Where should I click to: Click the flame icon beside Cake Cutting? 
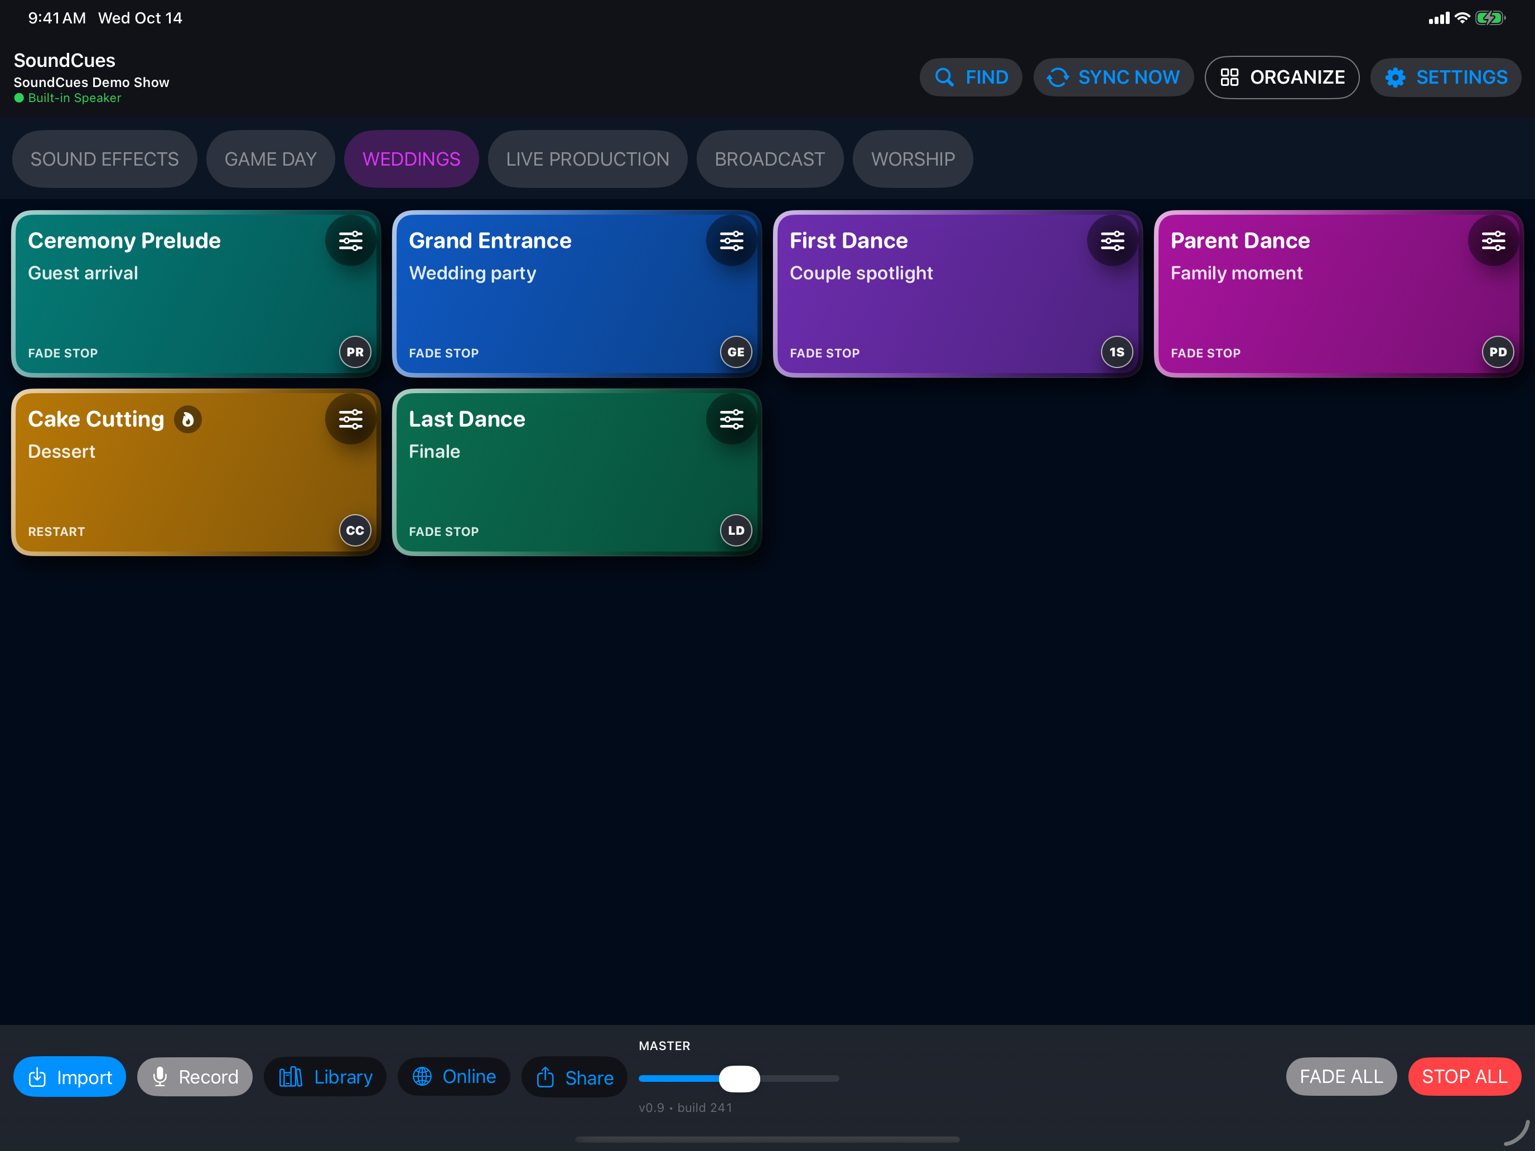point(187,419)
